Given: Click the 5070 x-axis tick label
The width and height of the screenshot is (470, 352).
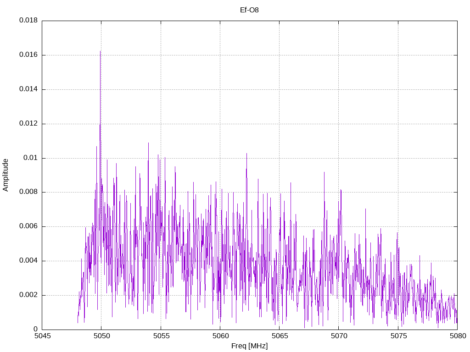Looking at the screenshot, I should coord(339,336).
